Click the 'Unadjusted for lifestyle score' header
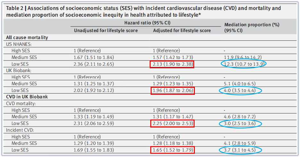The image size is (300, 157). point(106,30)
